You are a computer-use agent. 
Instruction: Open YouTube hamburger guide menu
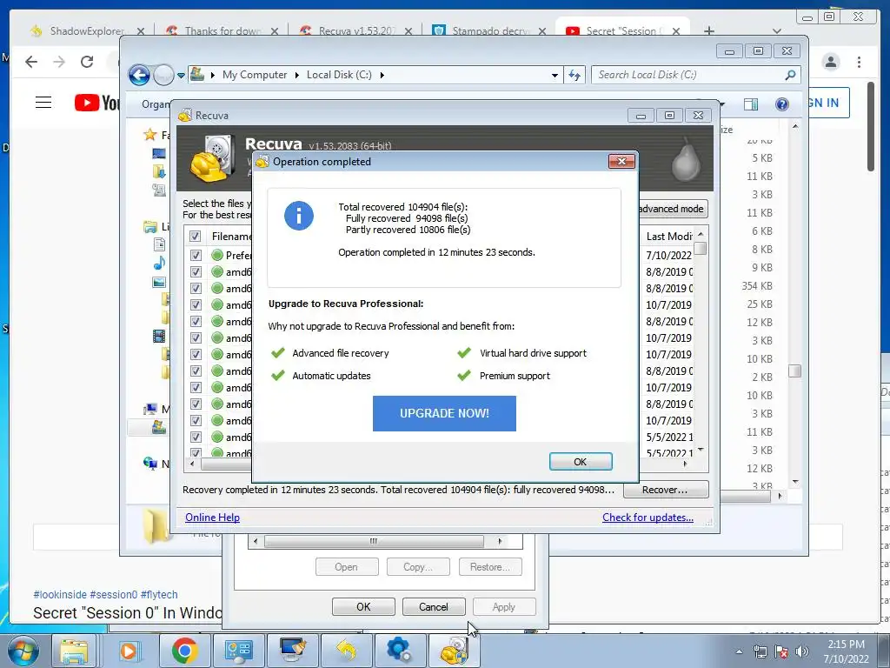[x=43, y=103]
